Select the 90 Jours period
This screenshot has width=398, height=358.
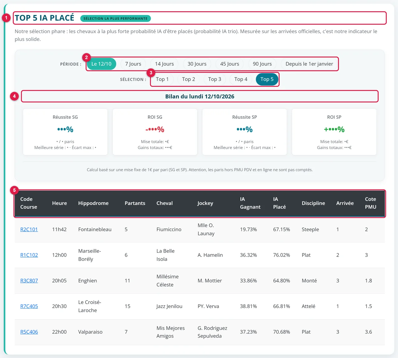tap(262, 64)
